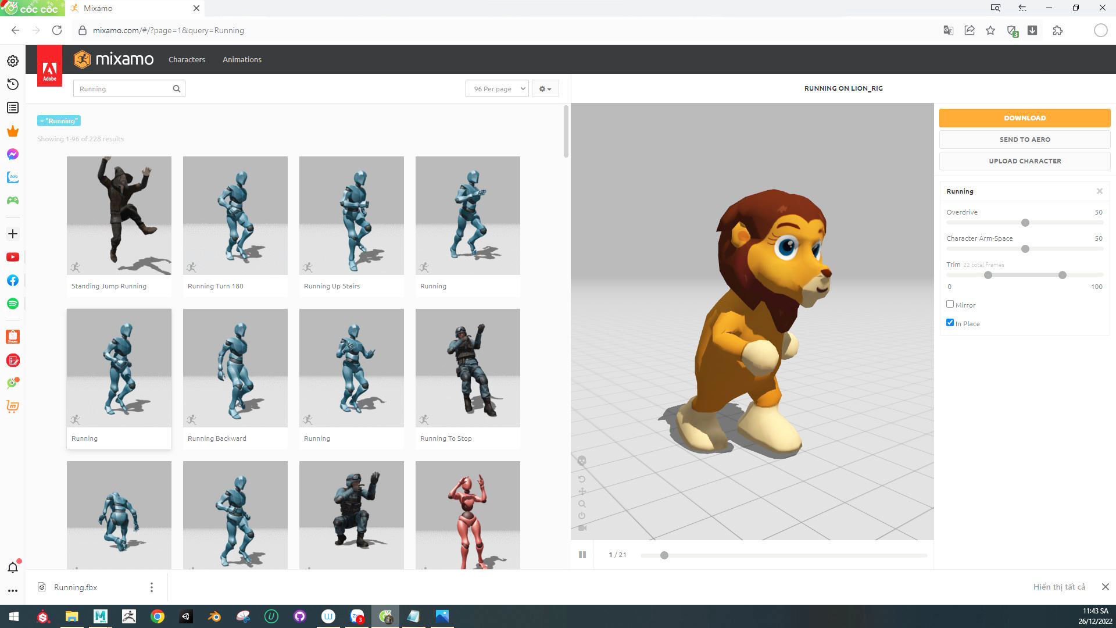Image resolution: width=1116 pixels, height=628 pixels.
Task: Close the downloads bar
Action: tap(1106, 587)
